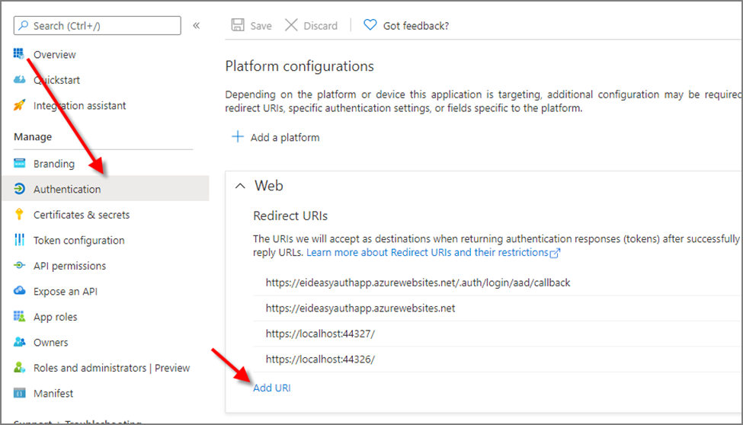Screen dimensions: 743x425
Task: Click the Discard button in toolbar
Action: [311, 25]
